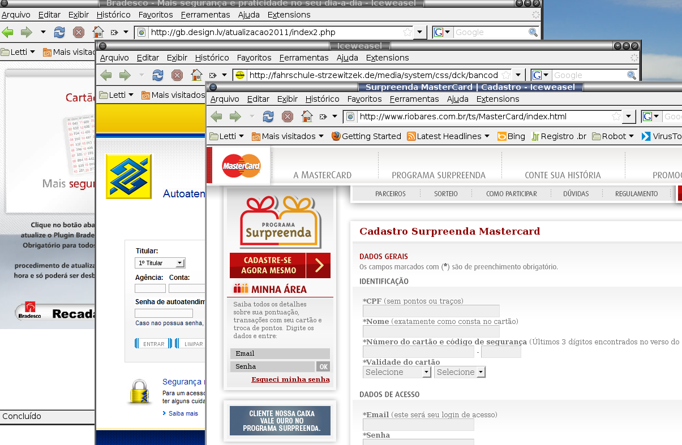
Task: Click the Email field in Minha Área
Action: coord(280,353)
